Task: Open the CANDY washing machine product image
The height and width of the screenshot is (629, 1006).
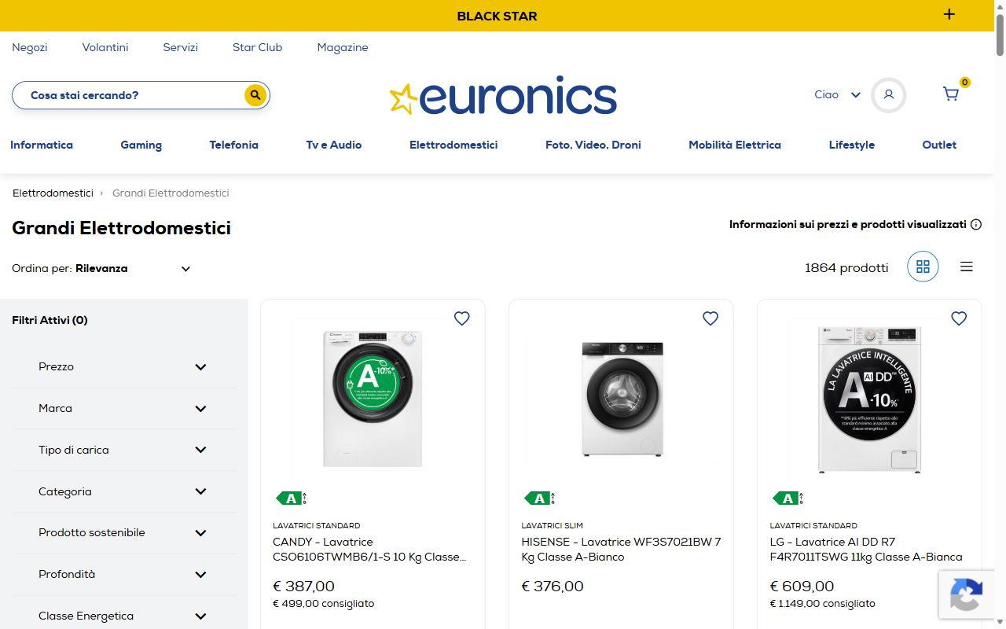Action: (373, 398)
